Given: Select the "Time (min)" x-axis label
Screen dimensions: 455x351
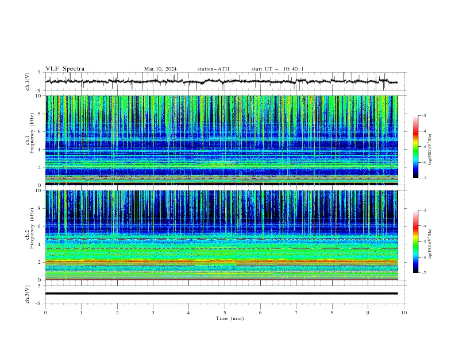Looking at the screenshot, I should click(230, 318).
